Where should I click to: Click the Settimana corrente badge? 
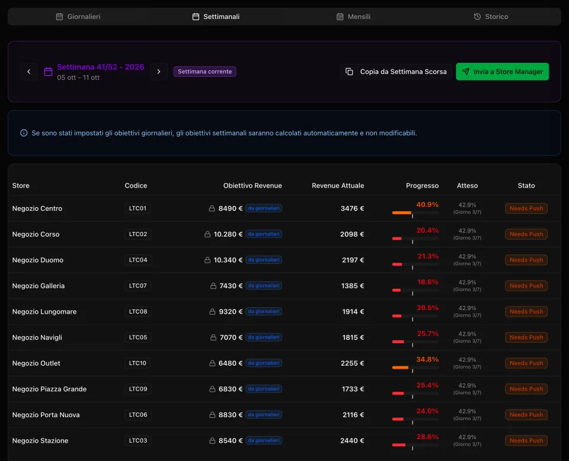(x=204, y=72)
